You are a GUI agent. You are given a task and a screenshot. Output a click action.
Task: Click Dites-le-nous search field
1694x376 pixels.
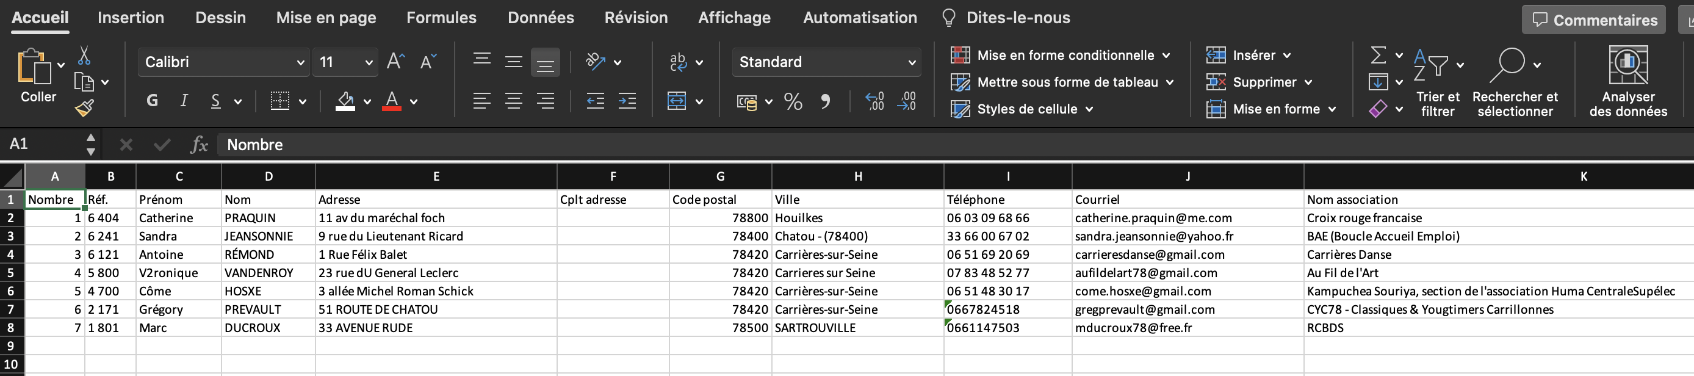click(1006, 18)
